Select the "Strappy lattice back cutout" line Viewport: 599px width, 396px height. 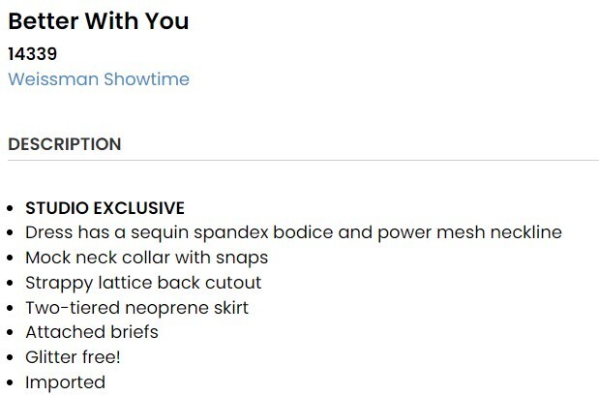pyautogui.click(x=143, y=283)
